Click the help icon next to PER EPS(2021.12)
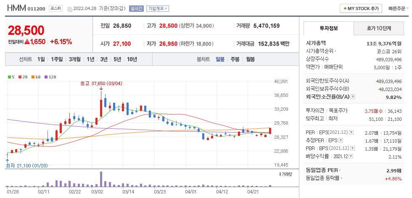 click(x=351, y=133)
